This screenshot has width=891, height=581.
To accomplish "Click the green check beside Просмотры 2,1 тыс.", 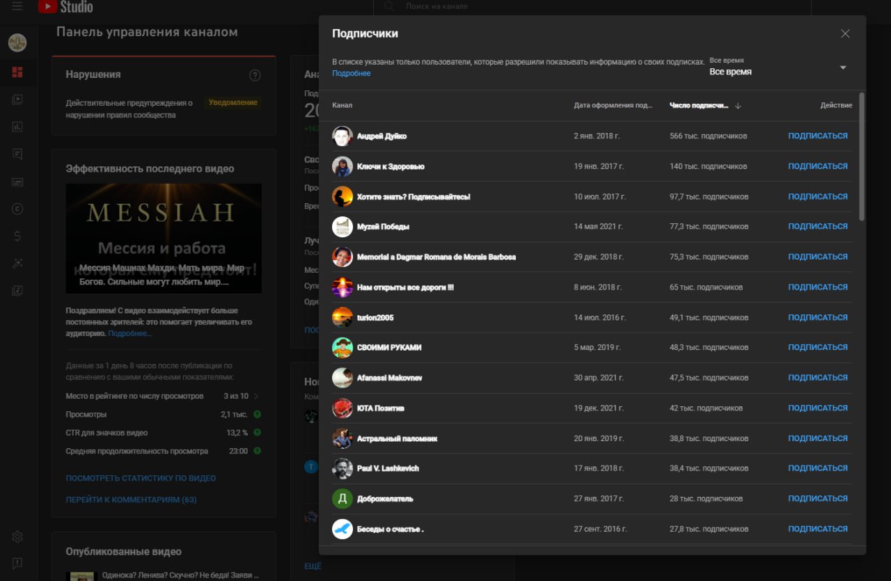I will (x=257, y=415).
